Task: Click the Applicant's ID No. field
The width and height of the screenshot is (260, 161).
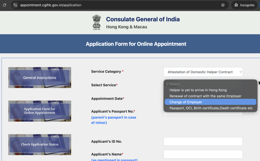Action: (x=203, y=141)
